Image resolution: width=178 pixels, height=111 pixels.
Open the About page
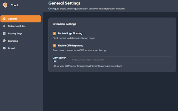(x=11, y=48)
